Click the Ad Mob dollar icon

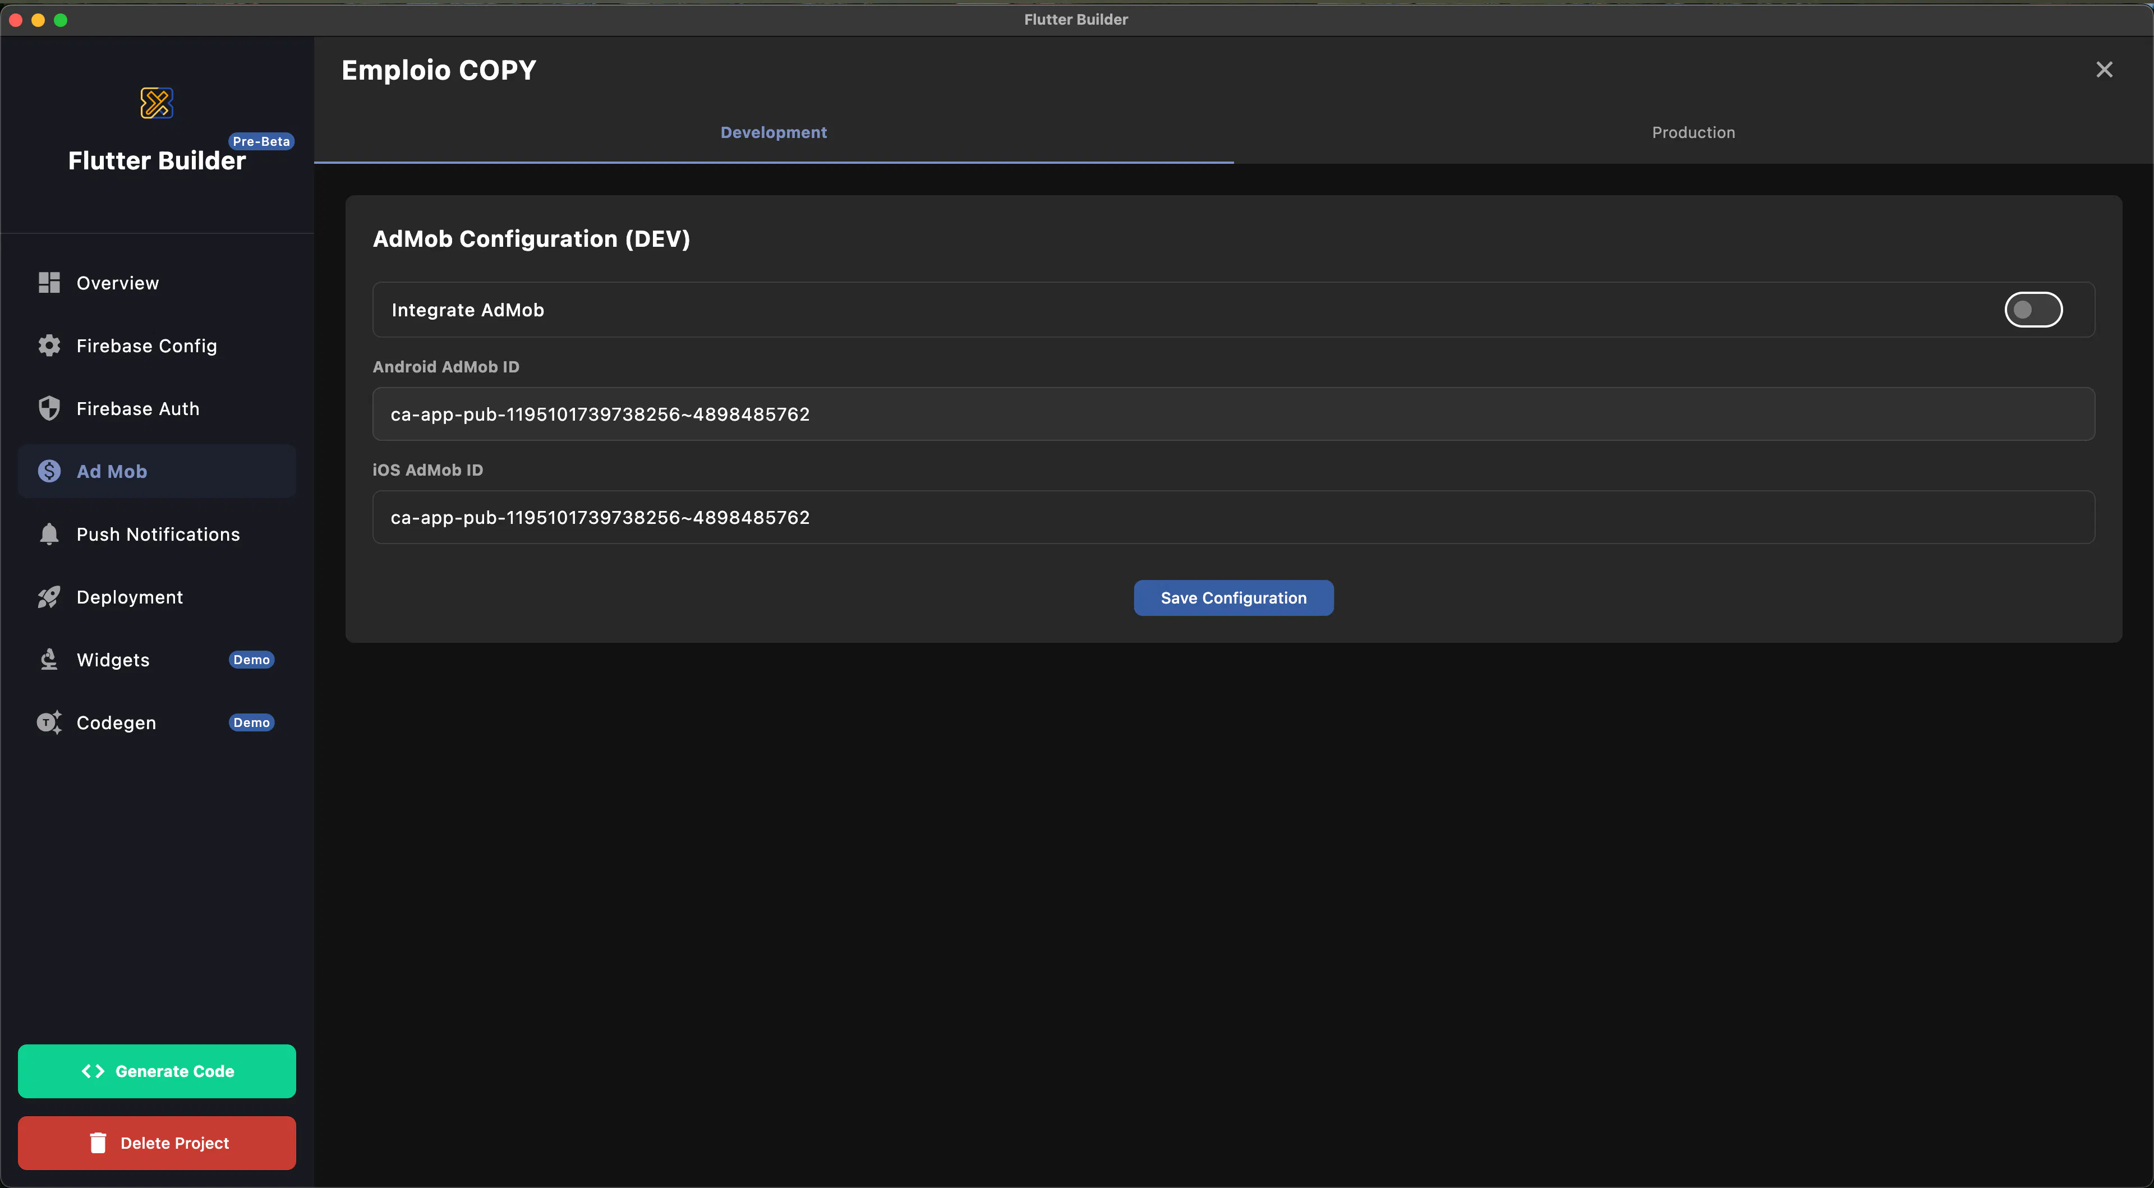(x=49, y=471)
